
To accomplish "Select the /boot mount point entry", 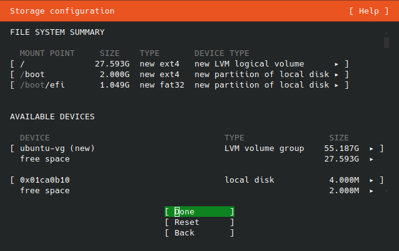I will coord(180,75).
